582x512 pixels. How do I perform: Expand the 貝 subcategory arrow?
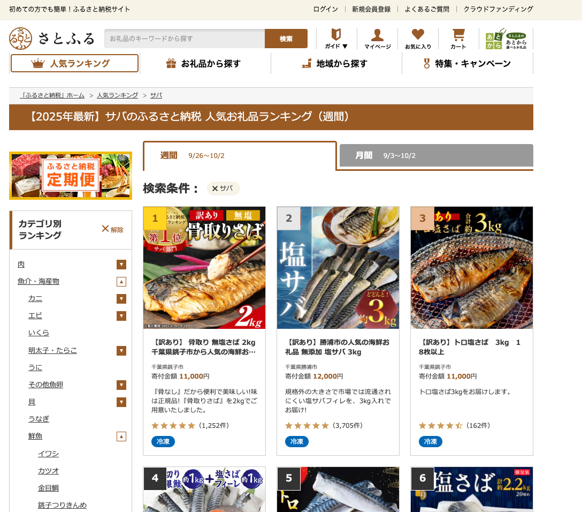point(121,402)
